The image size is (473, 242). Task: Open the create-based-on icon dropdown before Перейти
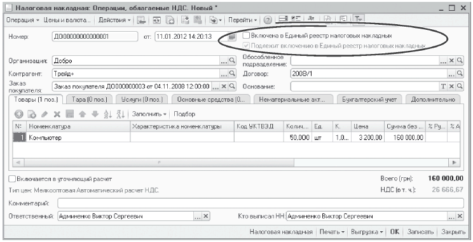(x=216, y=20)
